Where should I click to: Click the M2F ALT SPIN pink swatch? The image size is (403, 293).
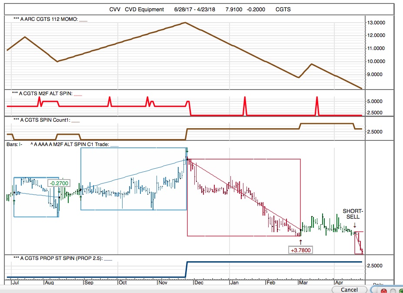[78, 95]
